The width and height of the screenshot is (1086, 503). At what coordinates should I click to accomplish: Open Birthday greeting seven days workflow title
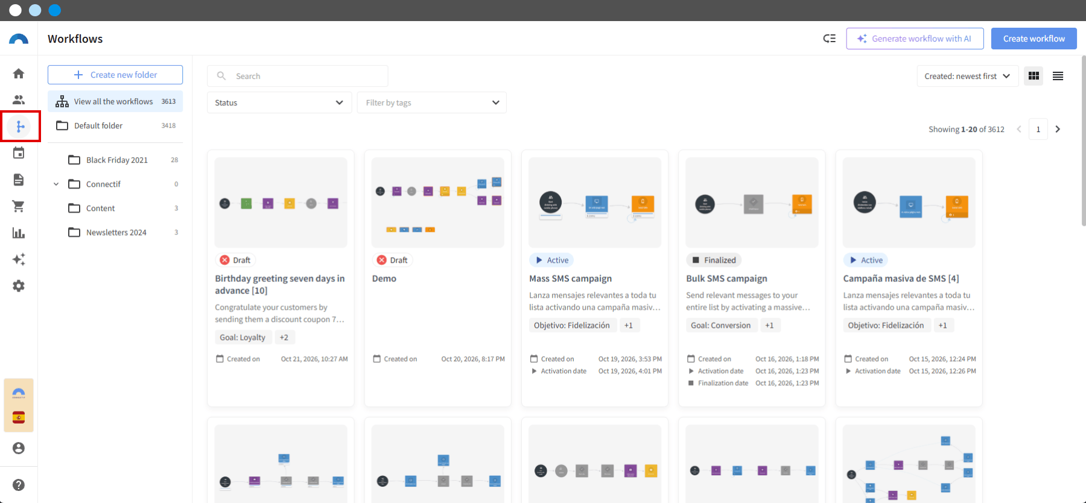pyautogui.click(x=280, y=284)
